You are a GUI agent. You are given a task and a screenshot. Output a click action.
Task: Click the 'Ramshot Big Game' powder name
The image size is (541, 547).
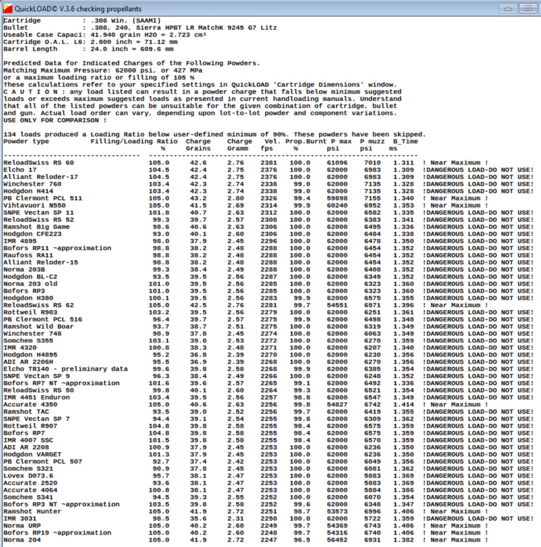tap(37, 227)
